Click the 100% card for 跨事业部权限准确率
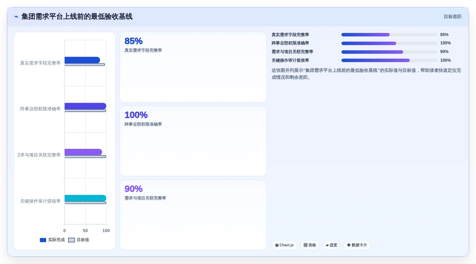Viewport: 476px width, 264px height. [193, 141]
